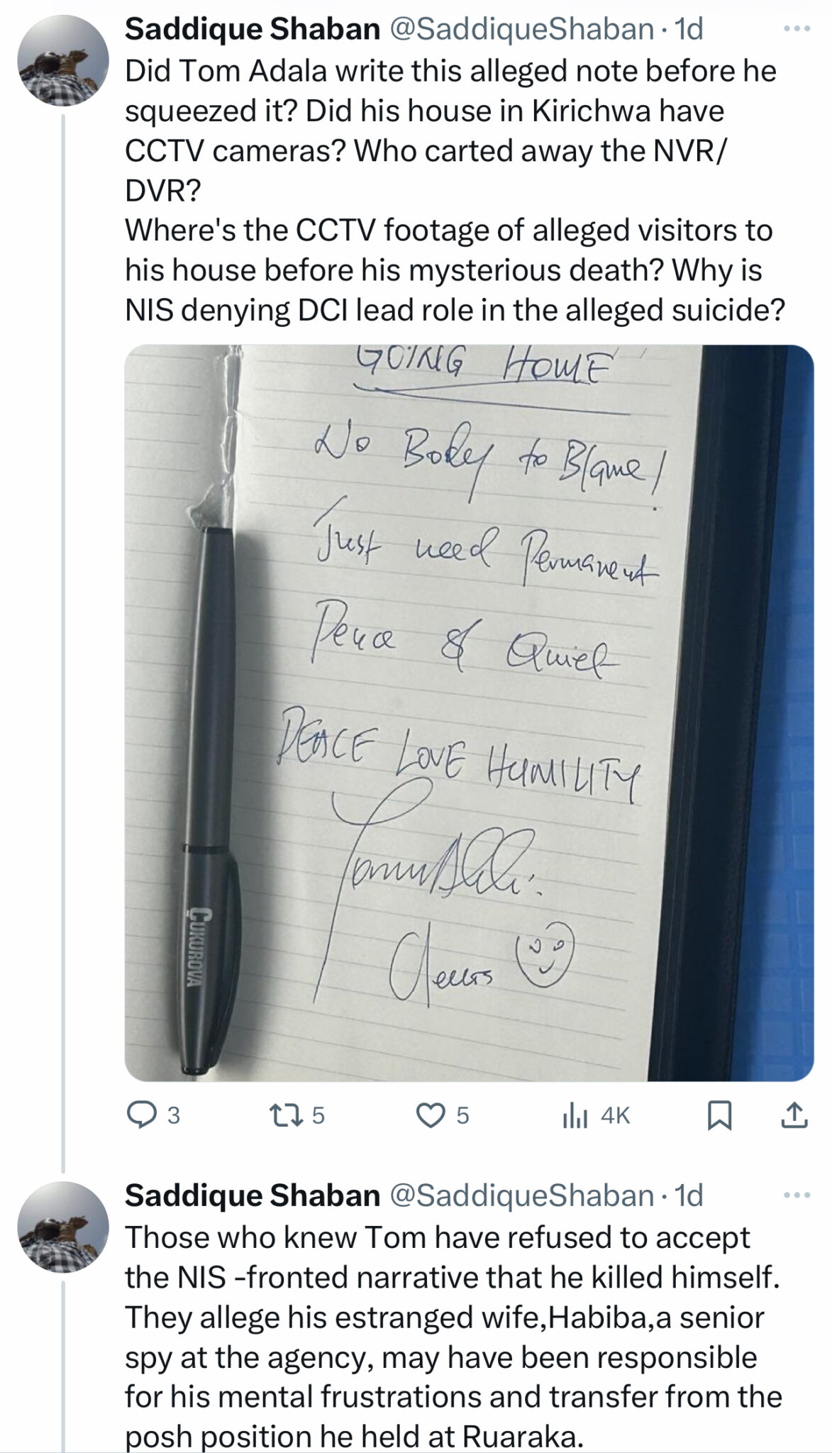Bookmark the first tweet
832x1453 pixels.
[719, 1116]
